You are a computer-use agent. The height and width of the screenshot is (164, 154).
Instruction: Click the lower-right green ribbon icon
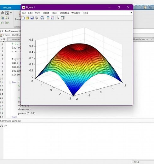7,23
